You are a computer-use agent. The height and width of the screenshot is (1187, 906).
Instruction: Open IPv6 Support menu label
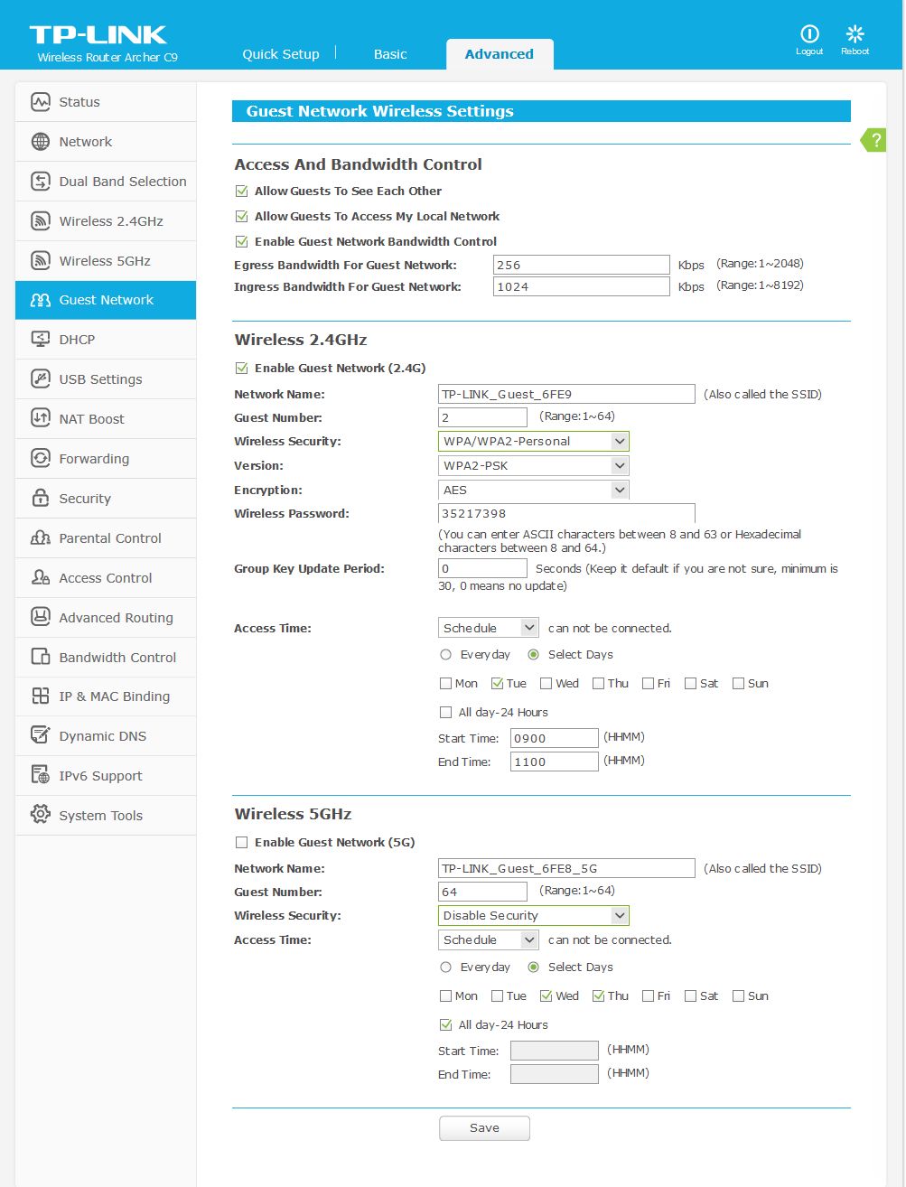(x=101, y=776)
